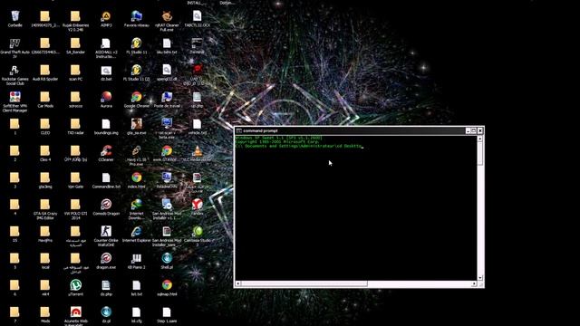Viewport: 580px width, 326px height.
Task: Open the Car Mods folder
Action: (x=45, y=97)
